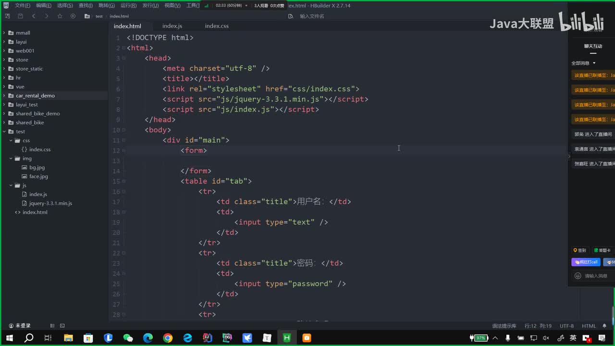Open the 选择(S) menu
The width and height of the screenshot is (615, 346).
click(x=65, y=5)
